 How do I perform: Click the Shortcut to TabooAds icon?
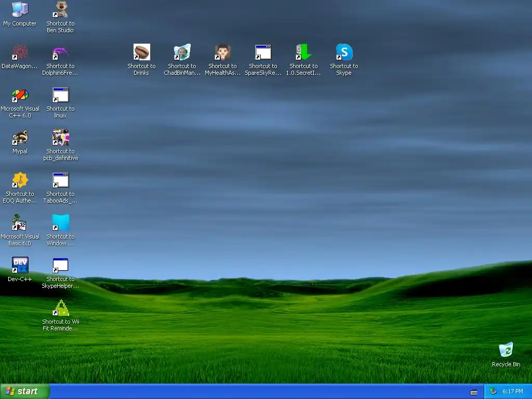pyautogui.click(x=60, y=180)
